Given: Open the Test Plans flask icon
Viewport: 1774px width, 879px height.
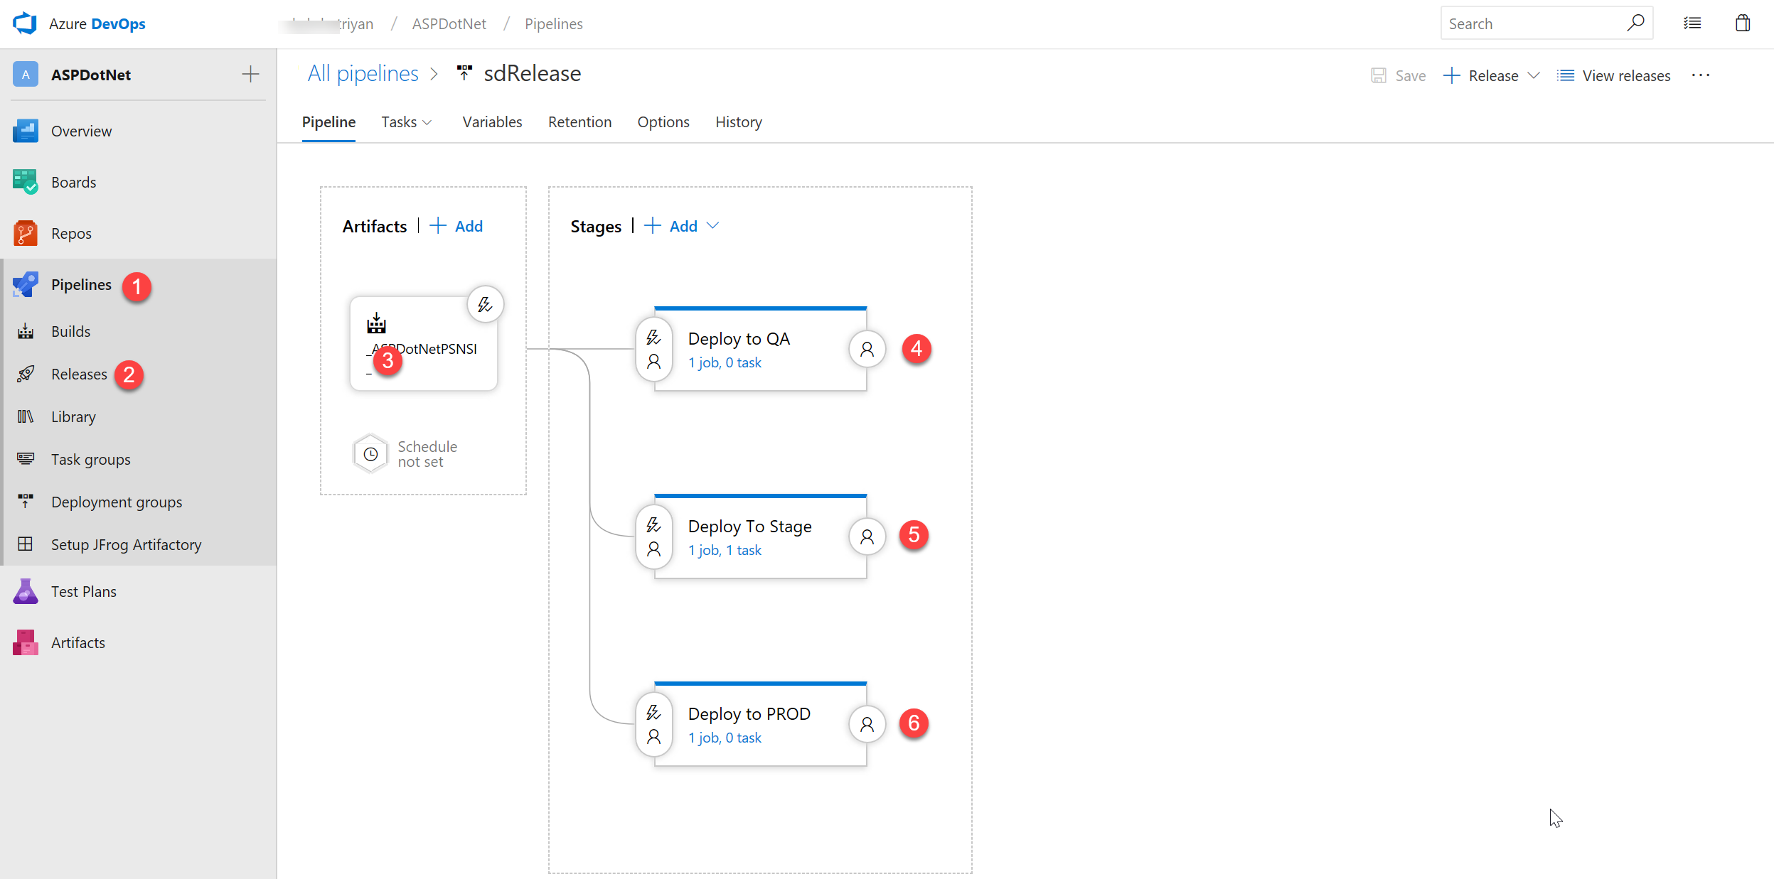Looking at the screenshot, I should point(26,591).
